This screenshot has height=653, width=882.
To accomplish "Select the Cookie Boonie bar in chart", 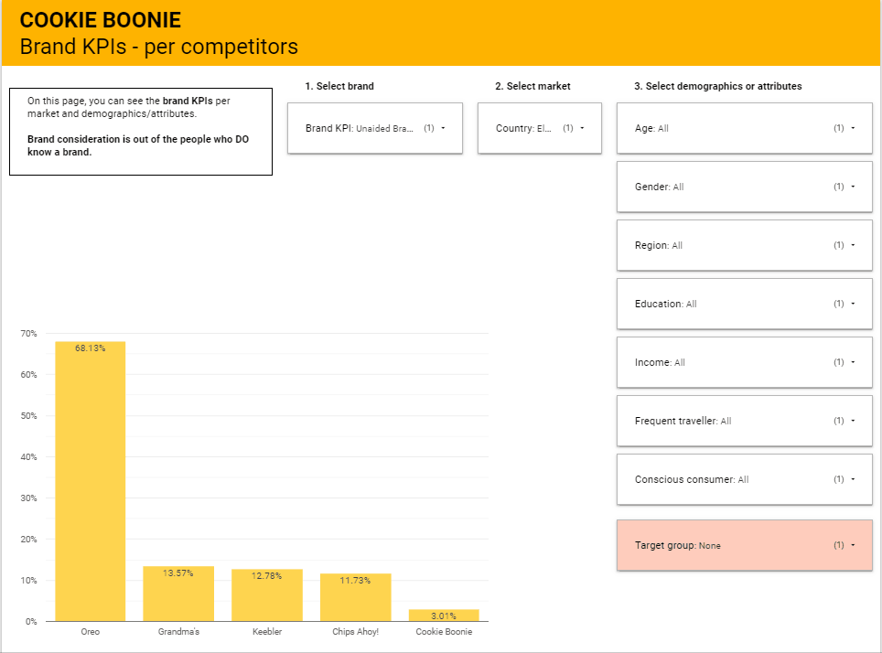I will tap(444, 616).
